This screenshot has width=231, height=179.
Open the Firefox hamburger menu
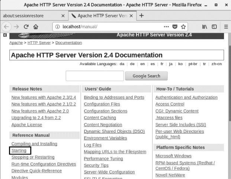tap(226, 27)
